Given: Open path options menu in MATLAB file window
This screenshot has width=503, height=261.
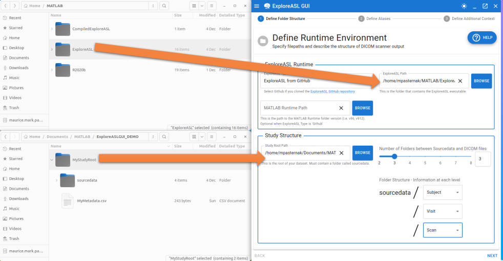Looking at the screenshot, I should pyautogui.click(x=153, y=6).
